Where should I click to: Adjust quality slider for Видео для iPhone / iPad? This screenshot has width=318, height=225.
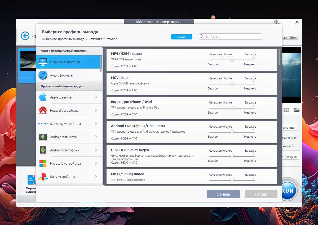[232, 108]
